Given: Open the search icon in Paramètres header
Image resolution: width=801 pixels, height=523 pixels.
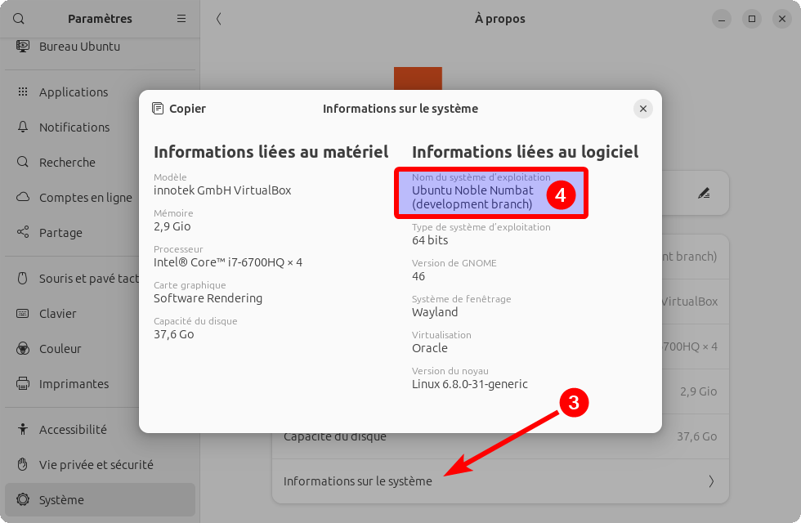Looking at the screenshot, I should (18, 19).
